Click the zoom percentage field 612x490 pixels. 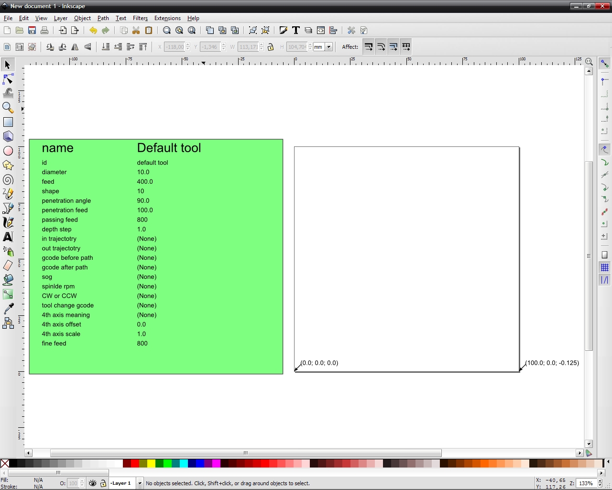coord(586,483)
